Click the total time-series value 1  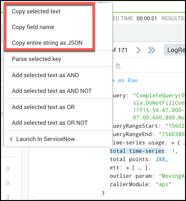point(173,151)
